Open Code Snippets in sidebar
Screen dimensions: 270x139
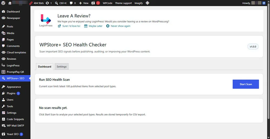(x=15, y=119)
